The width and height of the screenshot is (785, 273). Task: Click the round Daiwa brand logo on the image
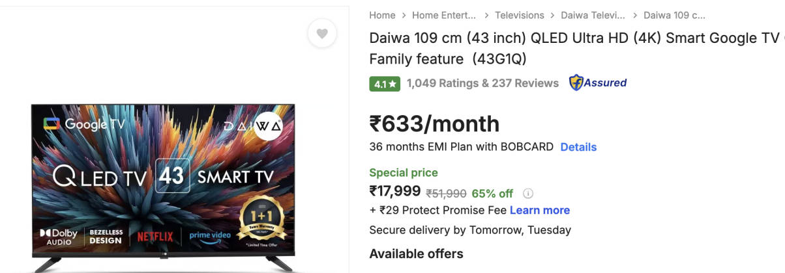click(x=268, y=126)
